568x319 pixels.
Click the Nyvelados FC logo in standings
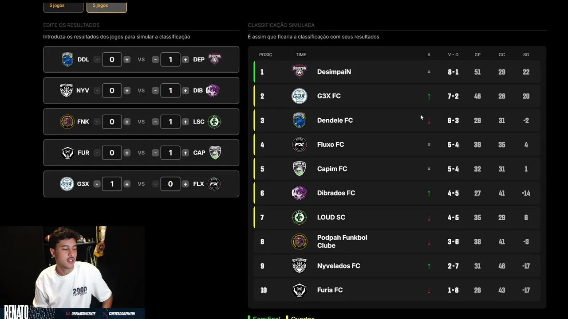[299, 266]
